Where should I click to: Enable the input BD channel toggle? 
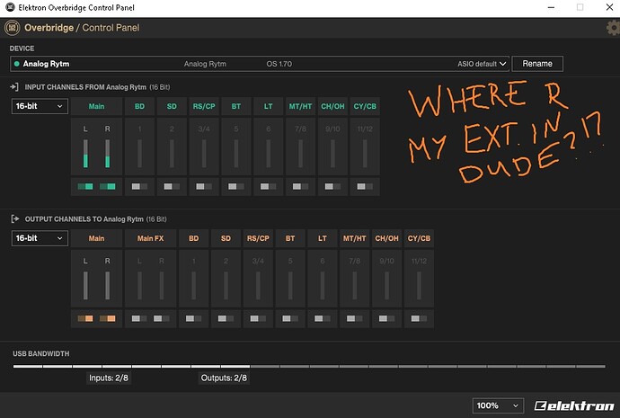(x=139, y=187)
